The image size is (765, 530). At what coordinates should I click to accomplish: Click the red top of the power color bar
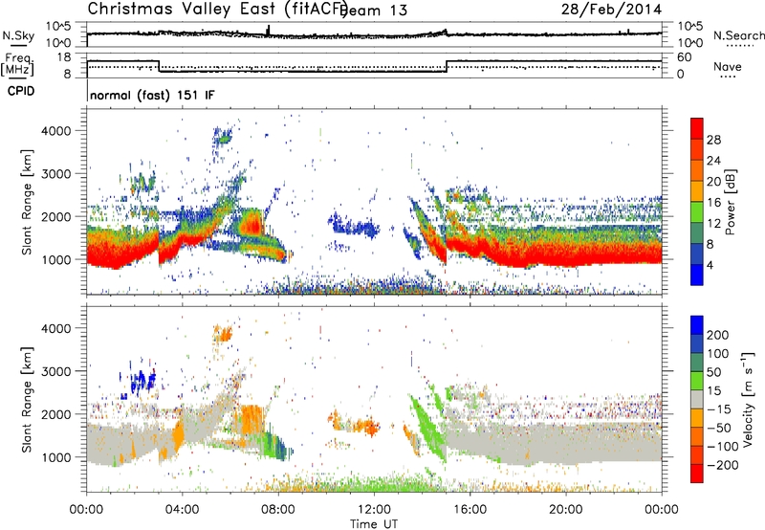coord(697,128)
